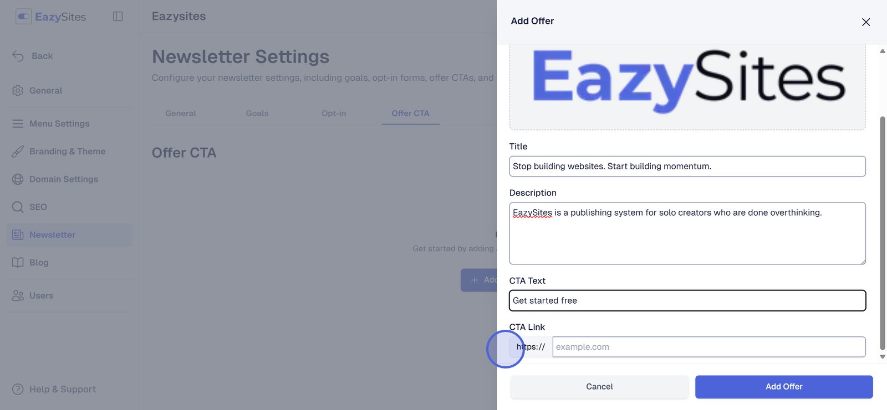This screenshot has height=410, width=887.
Task: Open Domain Settings globe icon
Action: coord(18,179)
